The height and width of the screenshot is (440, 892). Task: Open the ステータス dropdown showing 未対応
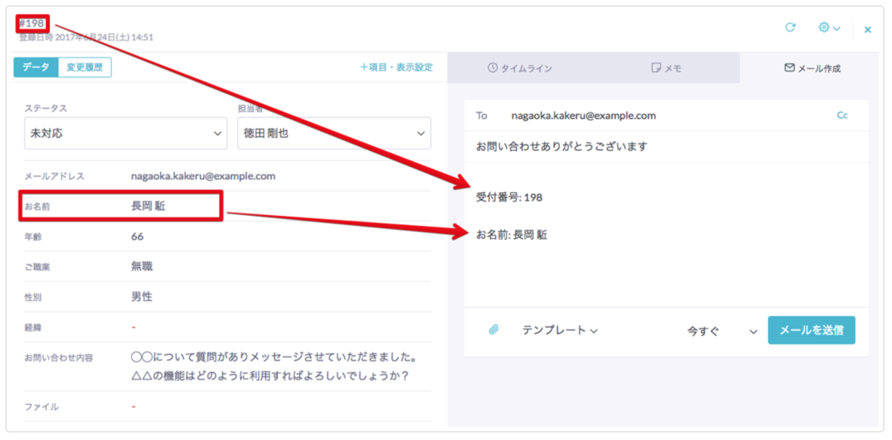[126, 133]
